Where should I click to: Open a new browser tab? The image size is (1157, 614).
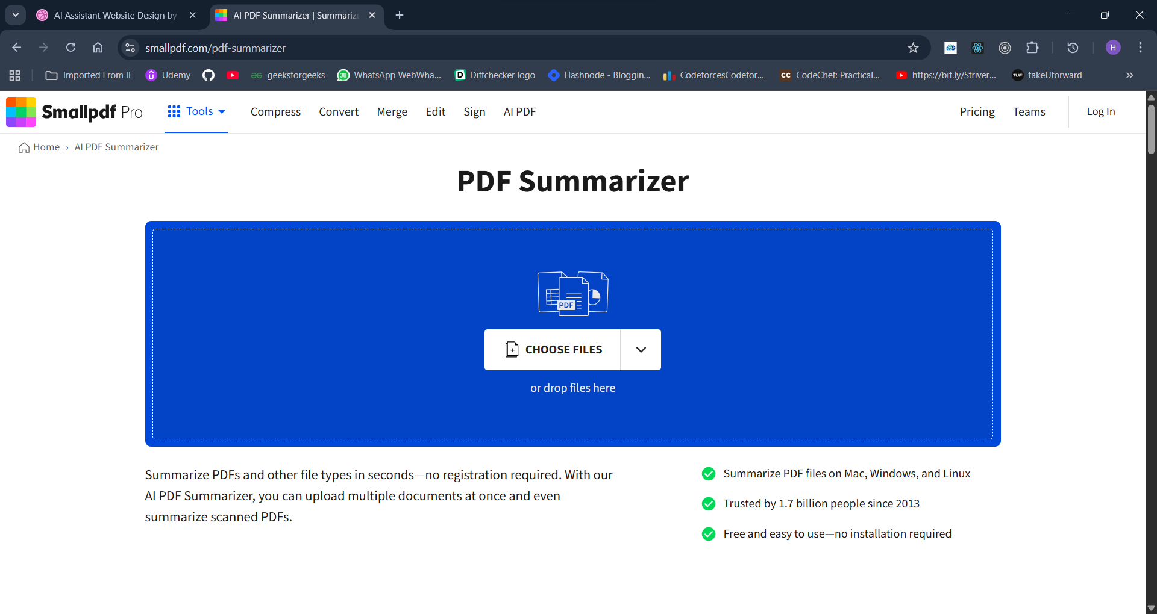(x=400, y=16)
